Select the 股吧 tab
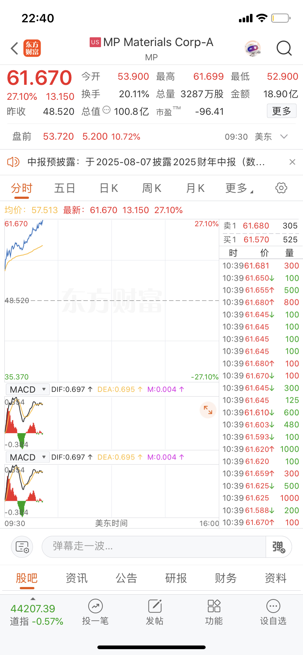This screenshot has height=655, width=303. point(27,578)
